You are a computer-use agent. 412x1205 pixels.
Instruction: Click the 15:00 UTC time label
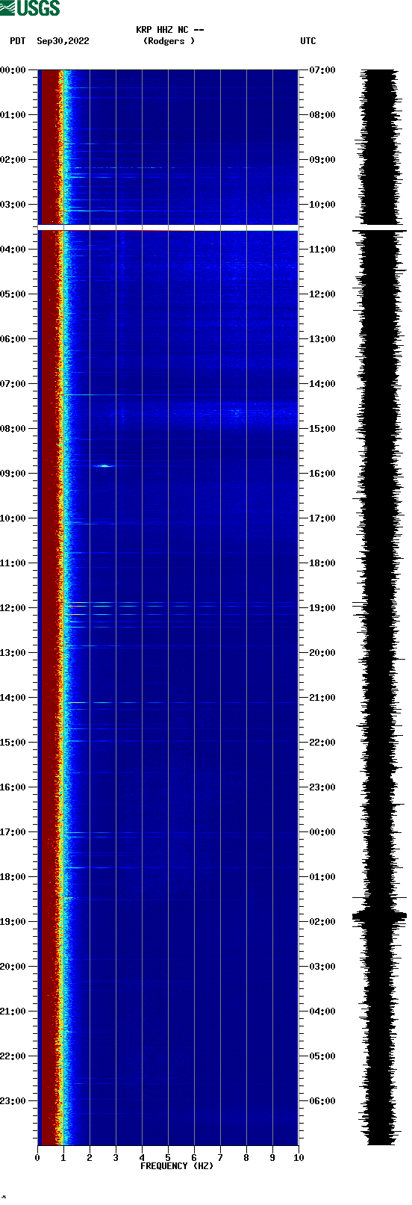coord(322,429)
